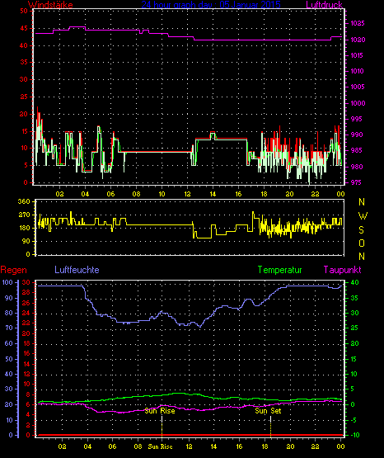
Task: Click the Sun Set marker text
Action: coord(268,411)
